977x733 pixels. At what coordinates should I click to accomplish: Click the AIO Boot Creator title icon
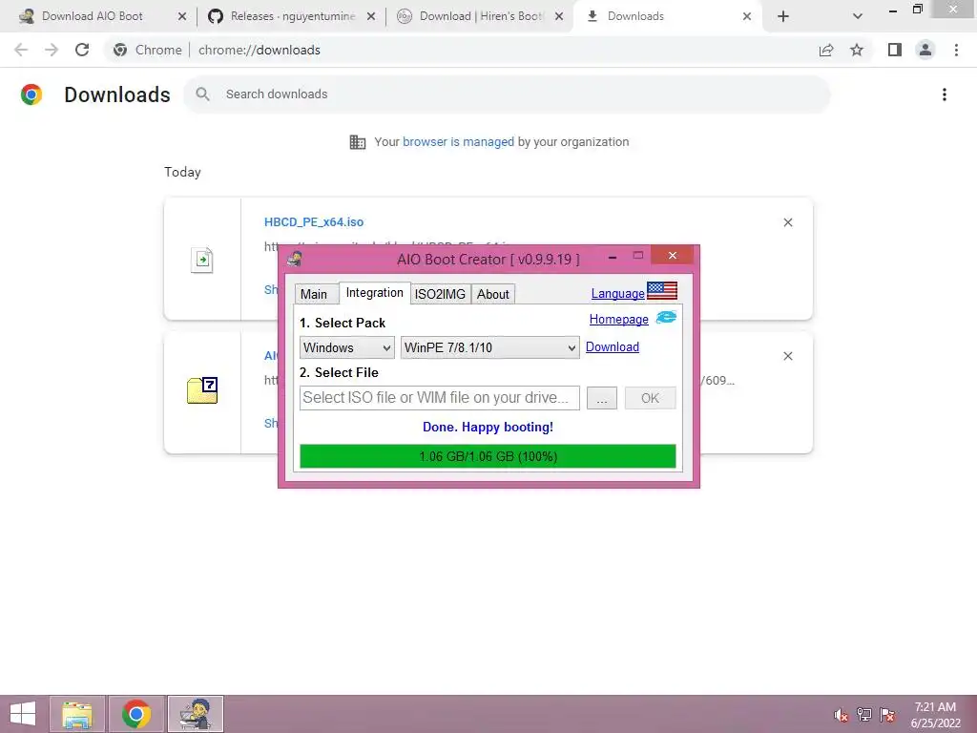(295, 258)
